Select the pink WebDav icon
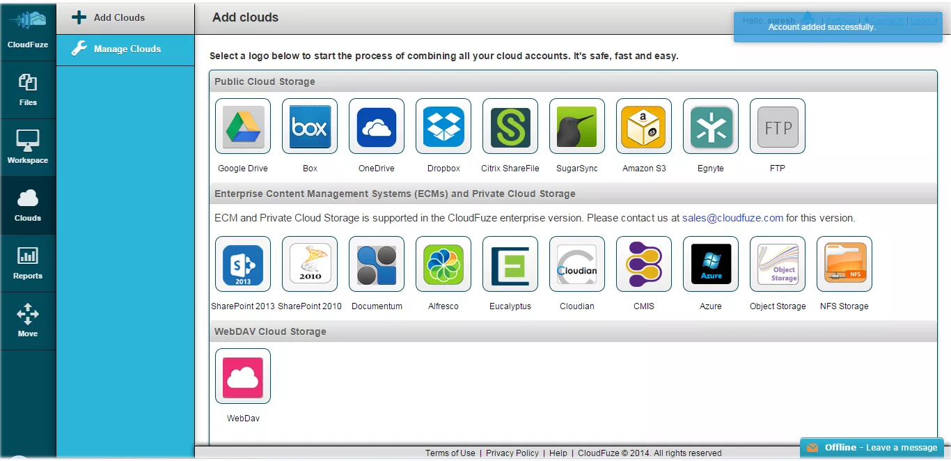Viewport: 951px width, 461px height. coord(243,376)
